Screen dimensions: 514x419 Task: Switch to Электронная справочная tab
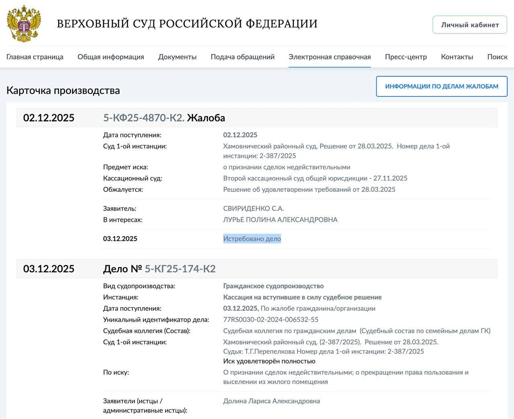[329, 57]
